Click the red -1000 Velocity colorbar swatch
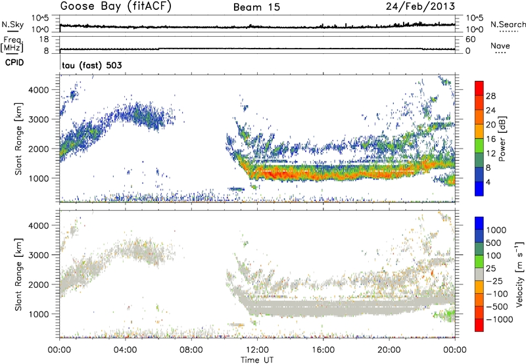The image size is (526, 364). [479, 325]
